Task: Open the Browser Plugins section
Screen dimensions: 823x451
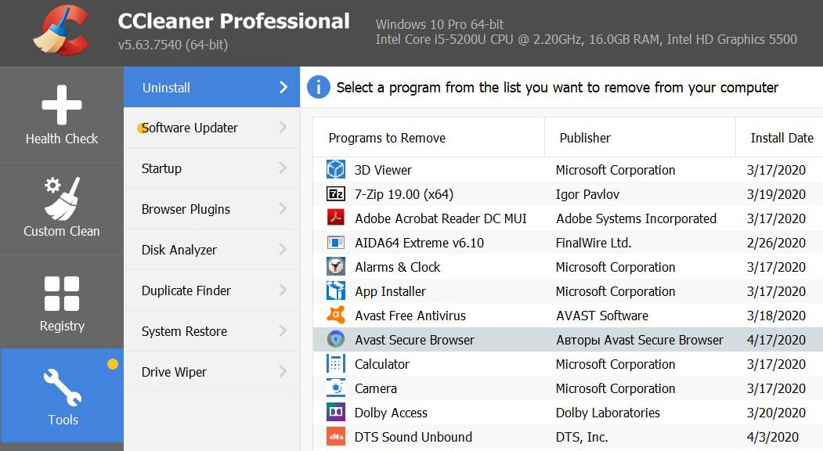Action: [211, 209]
